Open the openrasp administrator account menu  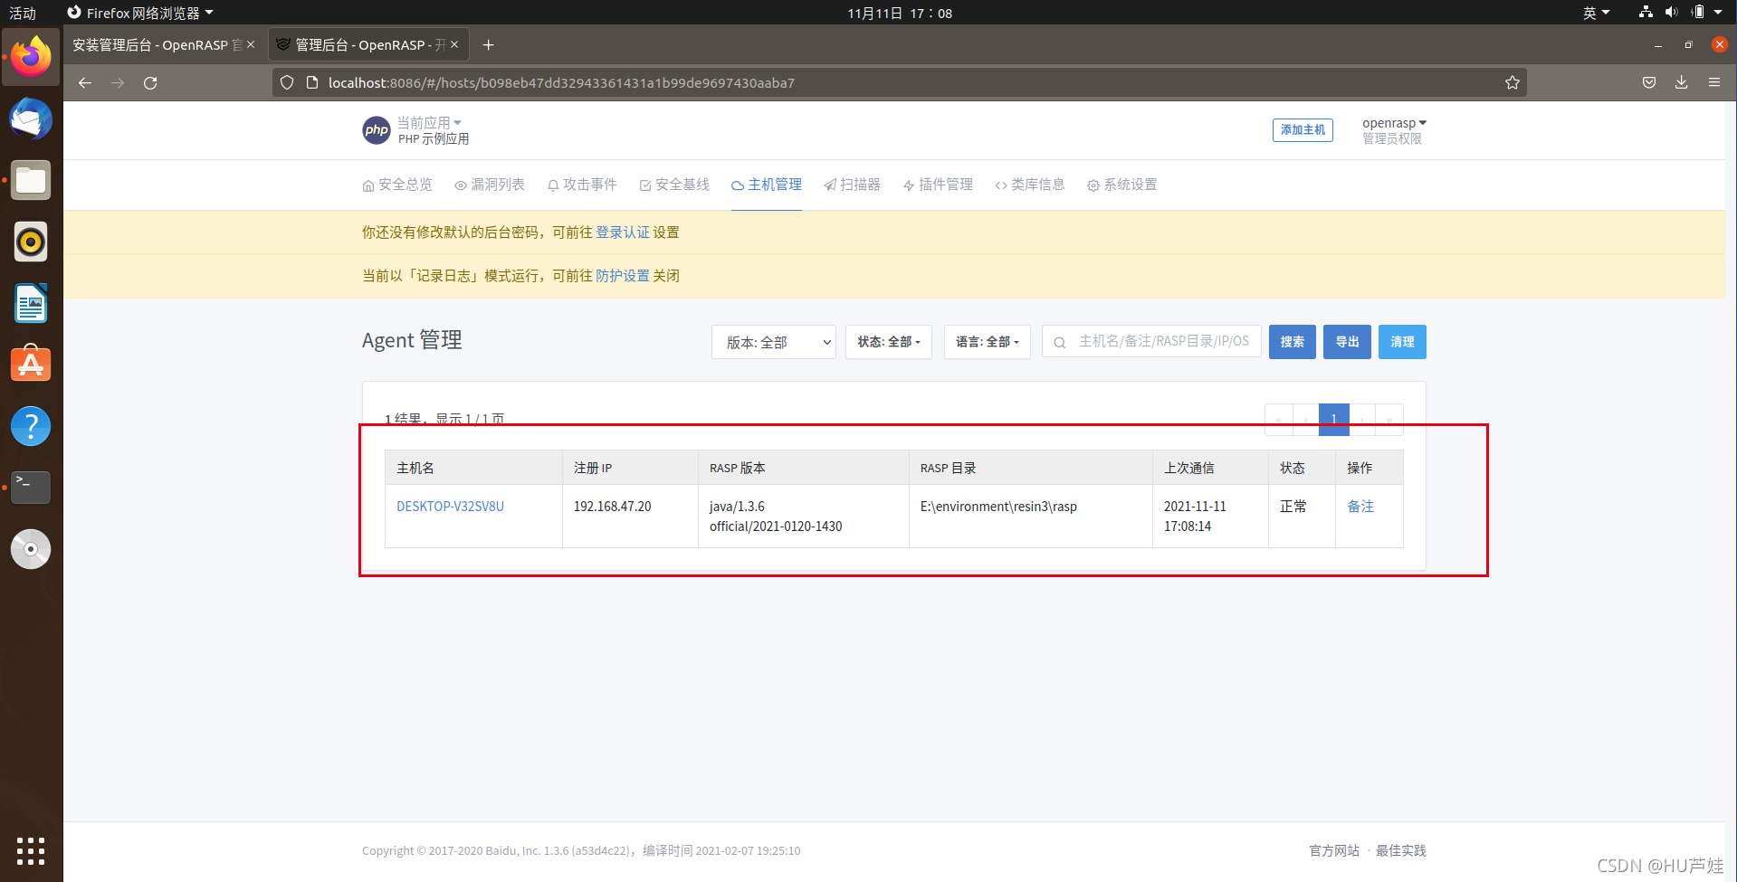coord(1393,123)
